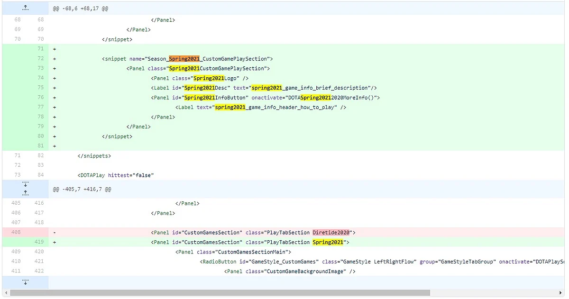569x299 pixels.
Task: Click the Spring2021Logo panel code line
Action: click(x=200, y=78)
